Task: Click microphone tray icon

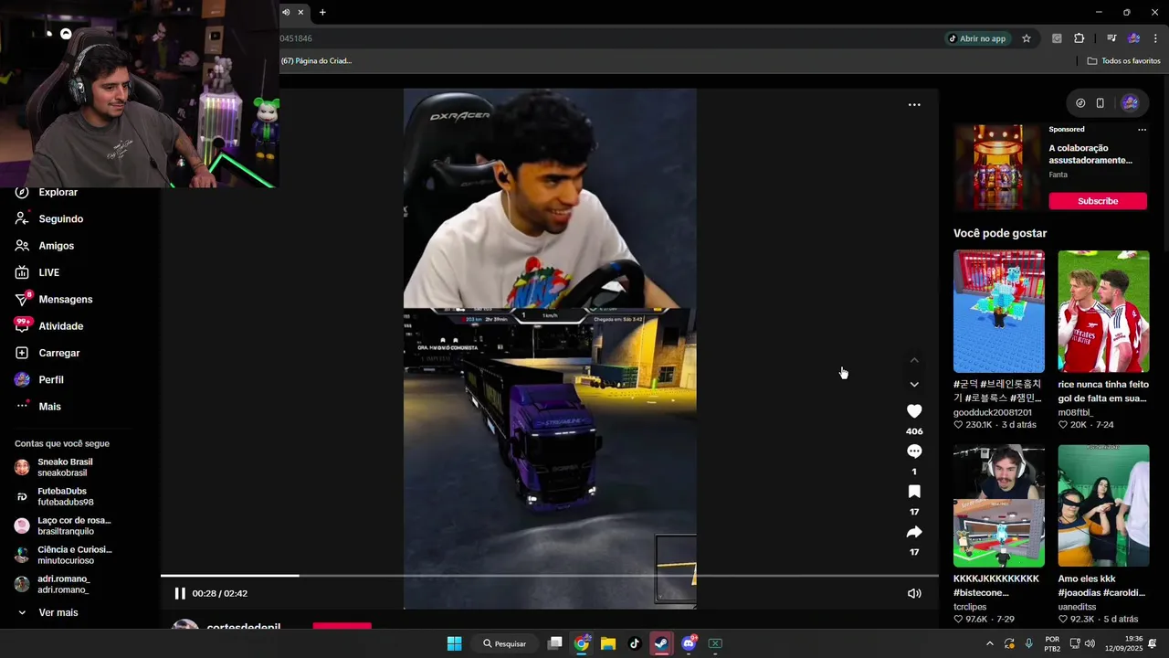Action: pos(1029,643)
